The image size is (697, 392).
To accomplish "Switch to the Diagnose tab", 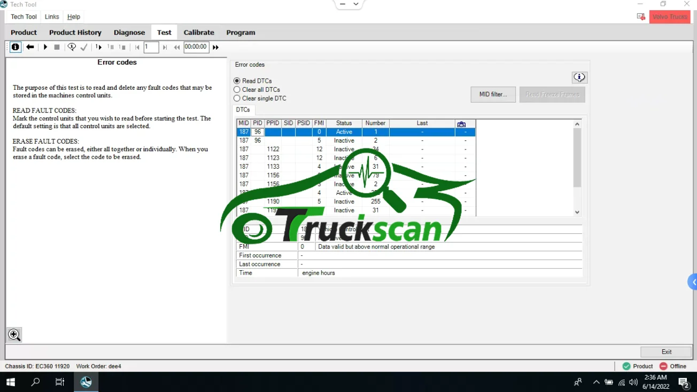I will (x=129, y=33).
